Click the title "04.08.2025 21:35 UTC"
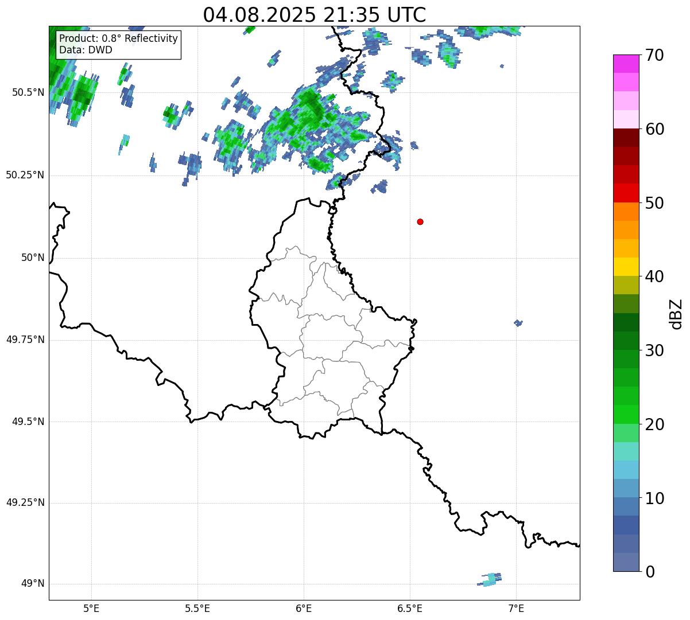690x620 pixels. coord(315,14)
